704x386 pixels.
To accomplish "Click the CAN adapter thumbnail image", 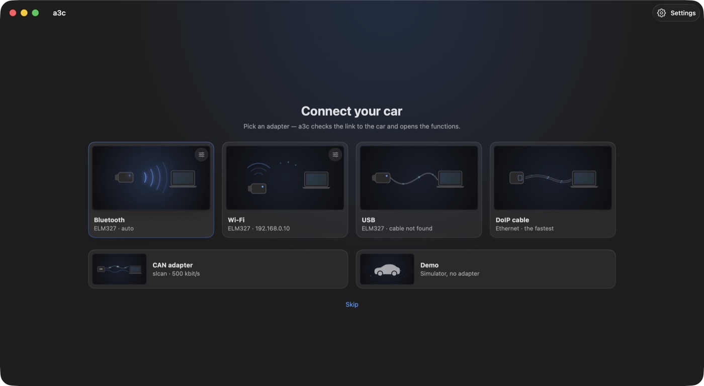I will tap(119, 269).
